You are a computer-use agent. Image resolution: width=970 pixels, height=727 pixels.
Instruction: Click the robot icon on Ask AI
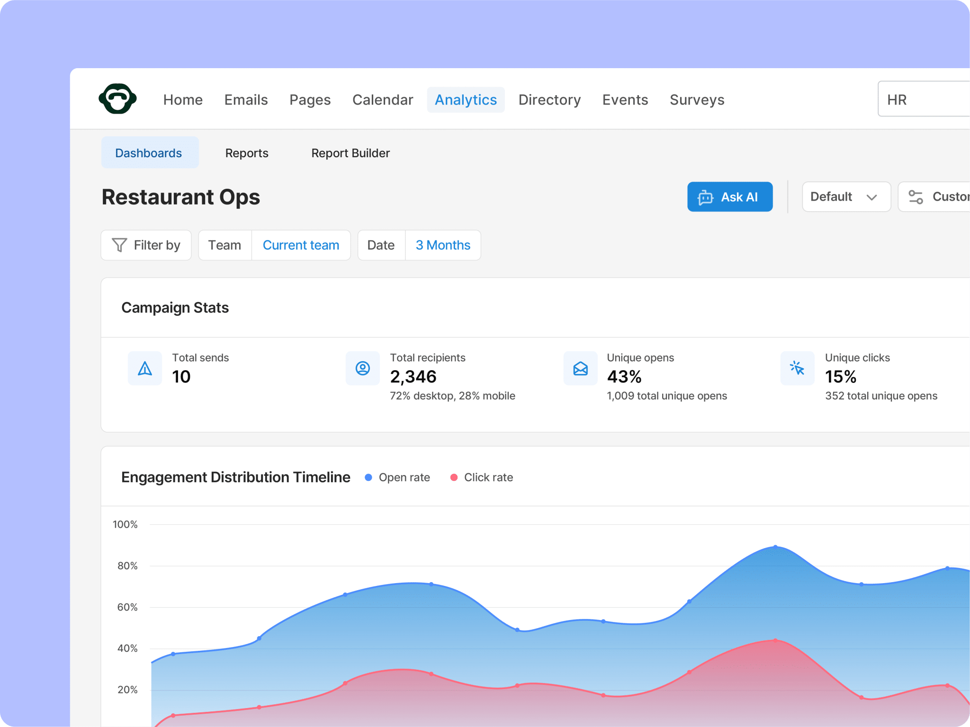[x=706, y=197]
